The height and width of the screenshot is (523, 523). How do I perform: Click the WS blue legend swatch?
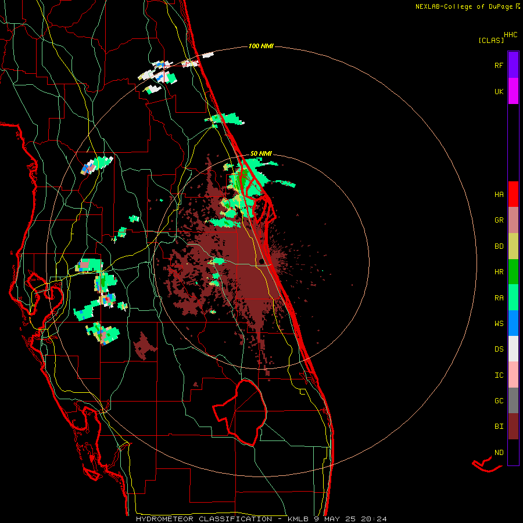pos(513,323)
